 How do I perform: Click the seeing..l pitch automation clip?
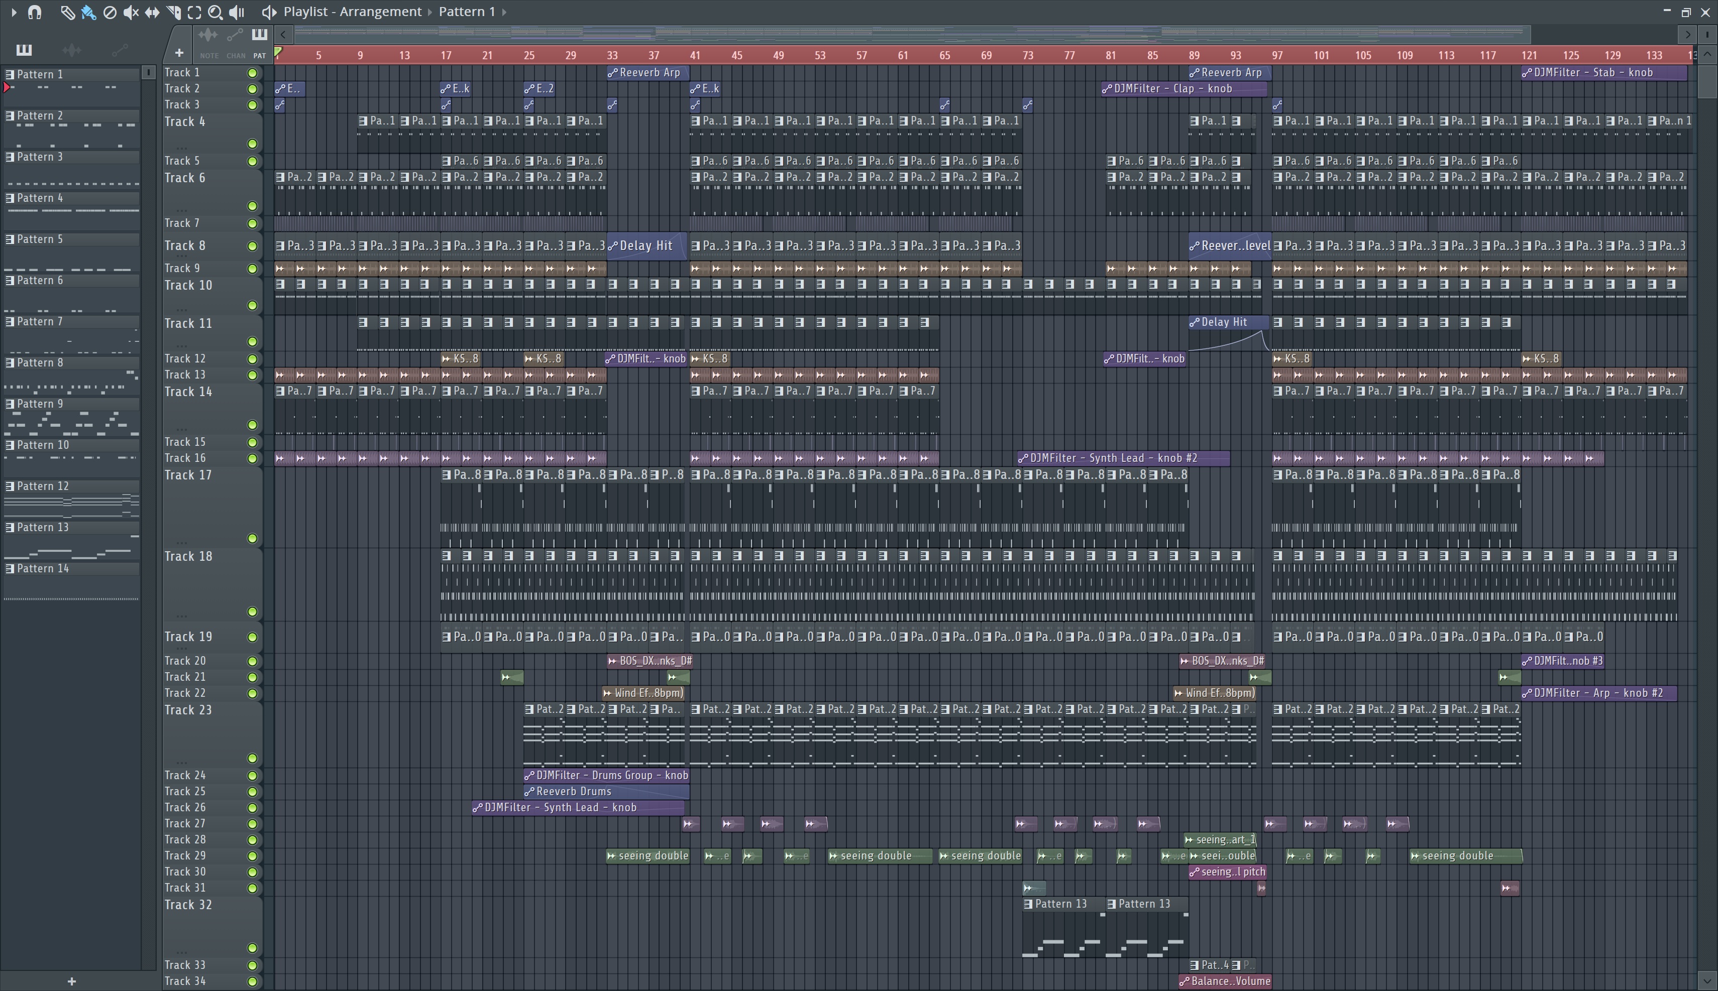pos(1228,871)
